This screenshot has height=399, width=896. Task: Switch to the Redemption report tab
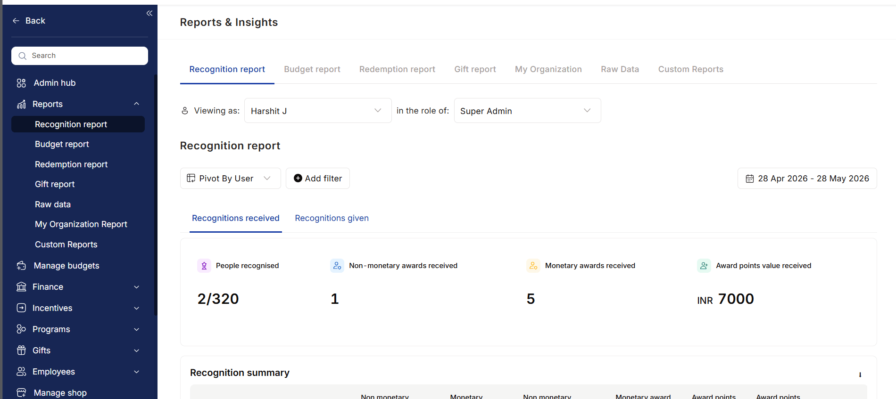397,69
